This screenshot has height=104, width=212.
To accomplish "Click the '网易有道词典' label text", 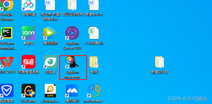I will click(28, 72).
